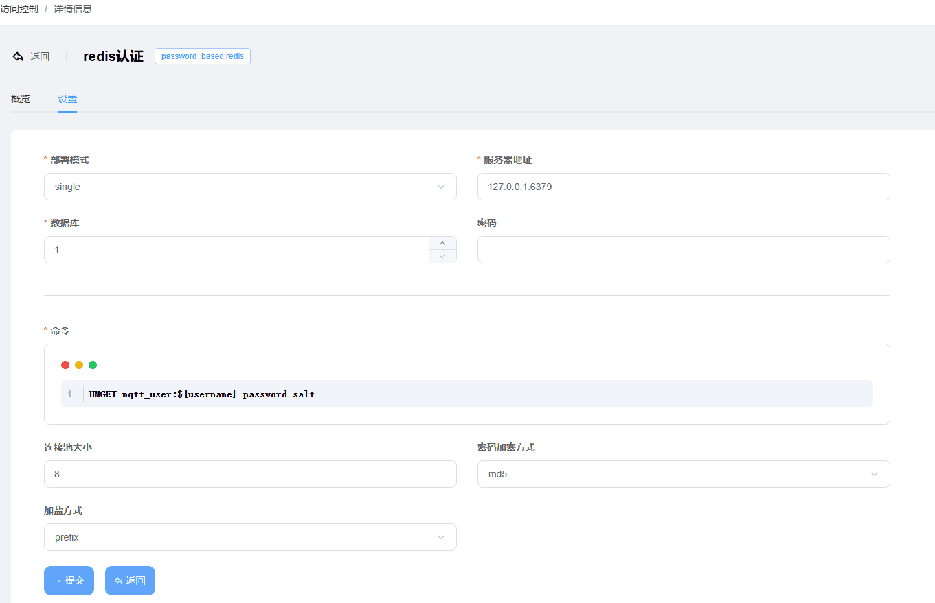Select the 设置 tab
The height and width of the screenshot is (603, 935).
tap(67, 99)
